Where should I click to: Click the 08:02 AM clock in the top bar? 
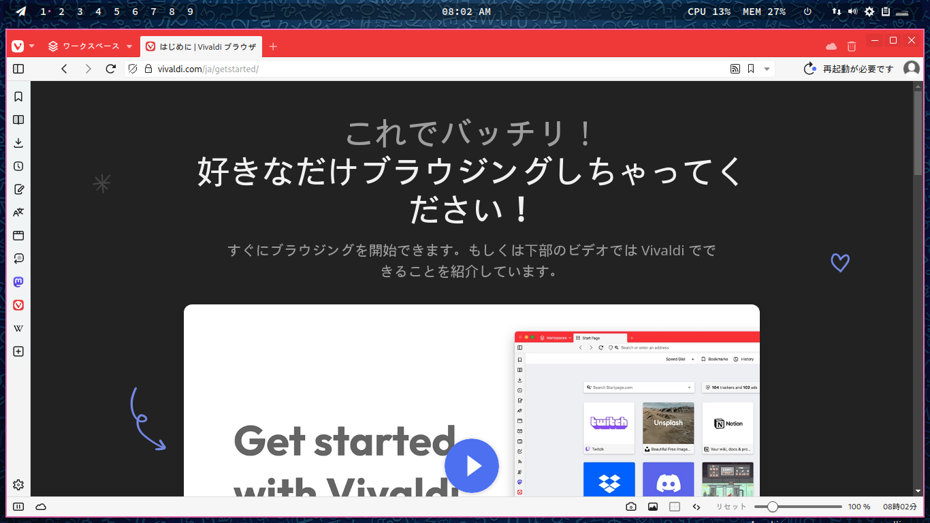[466, 12]
